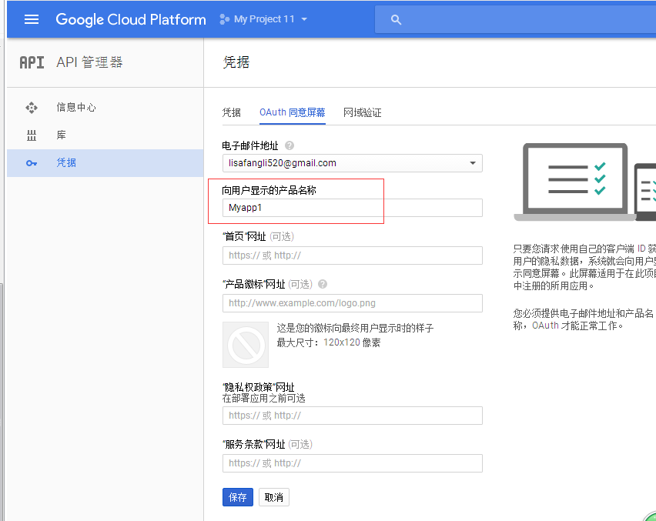
Task: Click the key icon beside 凭据
Action: click(32, 163)
